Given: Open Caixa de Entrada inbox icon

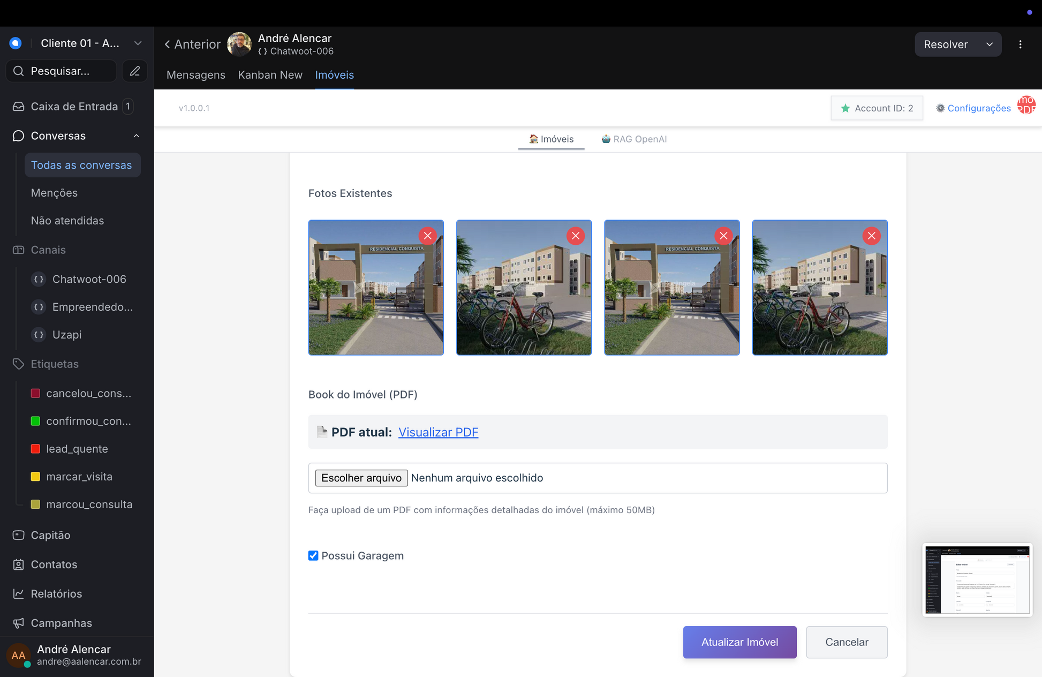Looking at the screenshot, I should tap(19, 107).
